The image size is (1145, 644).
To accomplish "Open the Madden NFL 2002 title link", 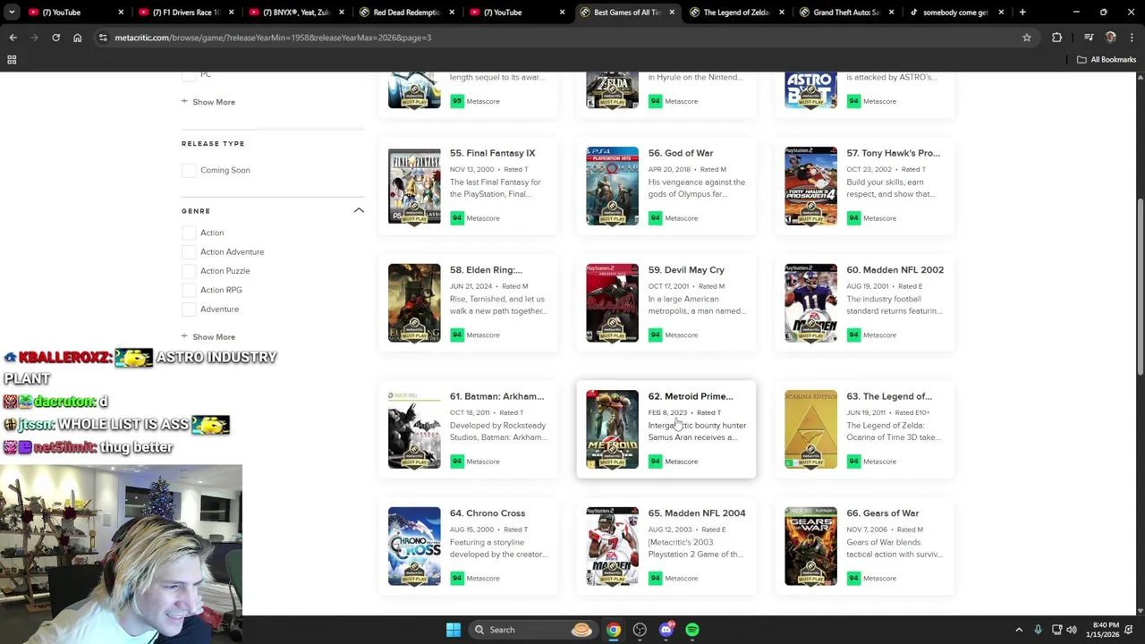I will (895, 270).
